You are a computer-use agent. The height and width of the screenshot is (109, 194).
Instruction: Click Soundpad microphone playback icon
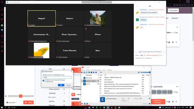point(87,72)
